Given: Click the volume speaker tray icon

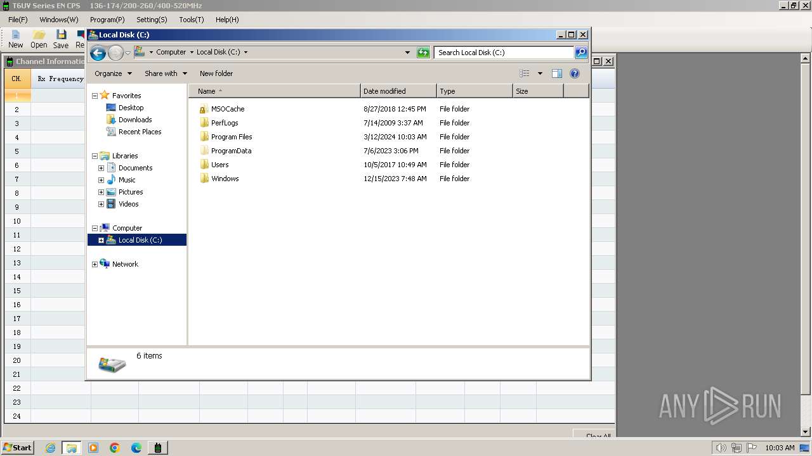Looking at the screenshot, I should click(721, 448).
